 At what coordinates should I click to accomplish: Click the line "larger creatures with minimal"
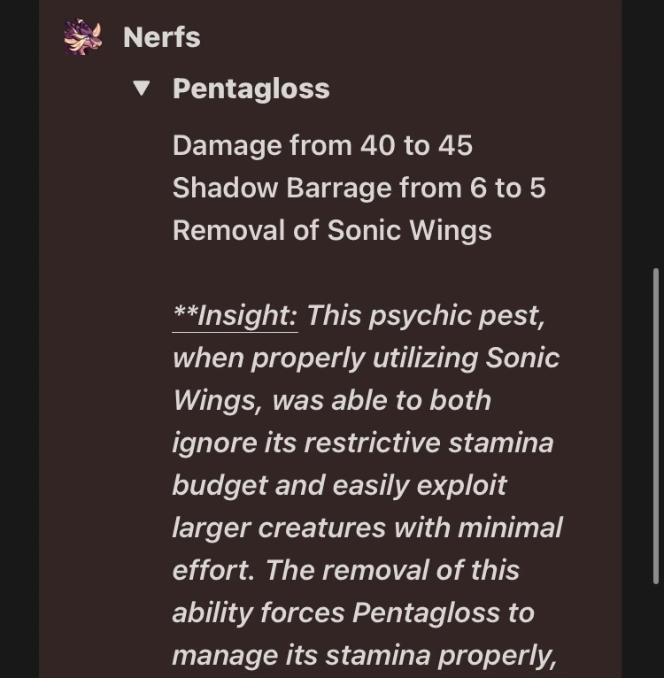click(x=367, y=528)
